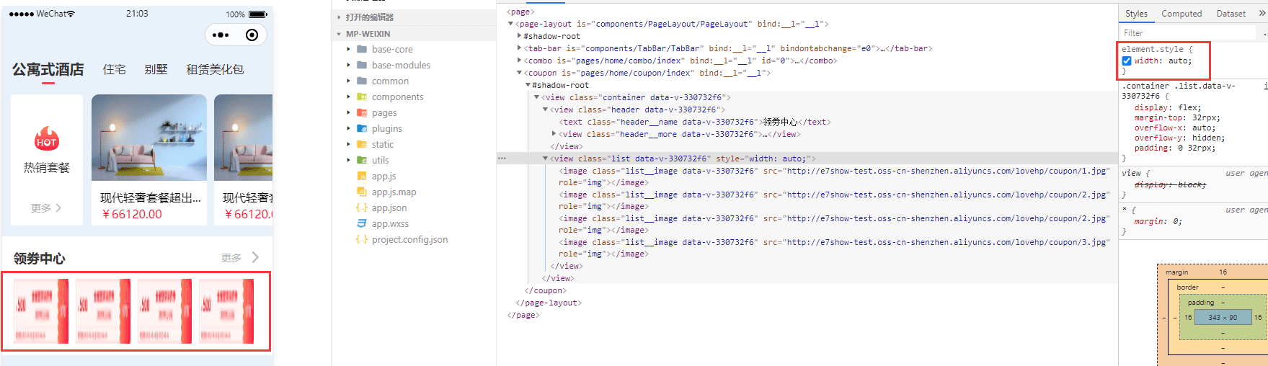Tap the first 现代轻奢套餐 room photo
1268x366 pixels.
coord(149,138)
